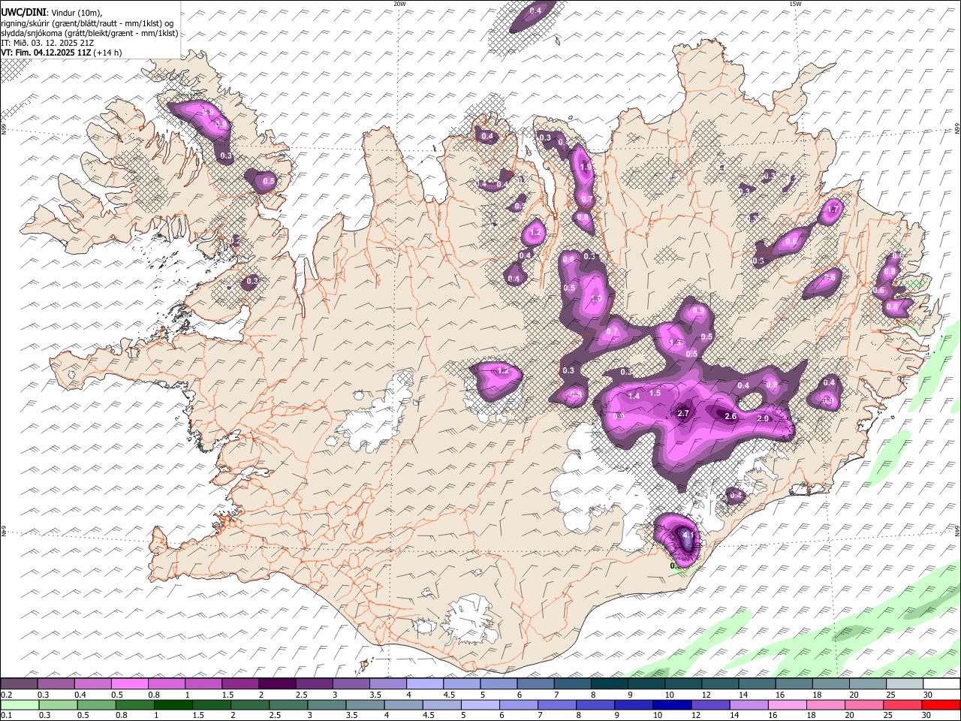Pick the bright red 30+ swatch, lower legend

coord(941,704)
